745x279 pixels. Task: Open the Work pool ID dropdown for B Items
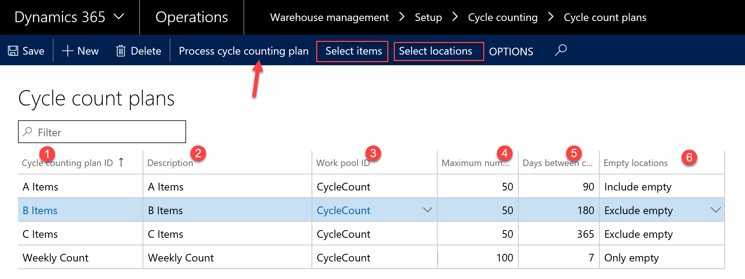pos(427,210)
